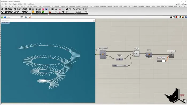
Task: Expand the Util panel dropdown bar
Action: pyautogui.click(x=57, y=14)
